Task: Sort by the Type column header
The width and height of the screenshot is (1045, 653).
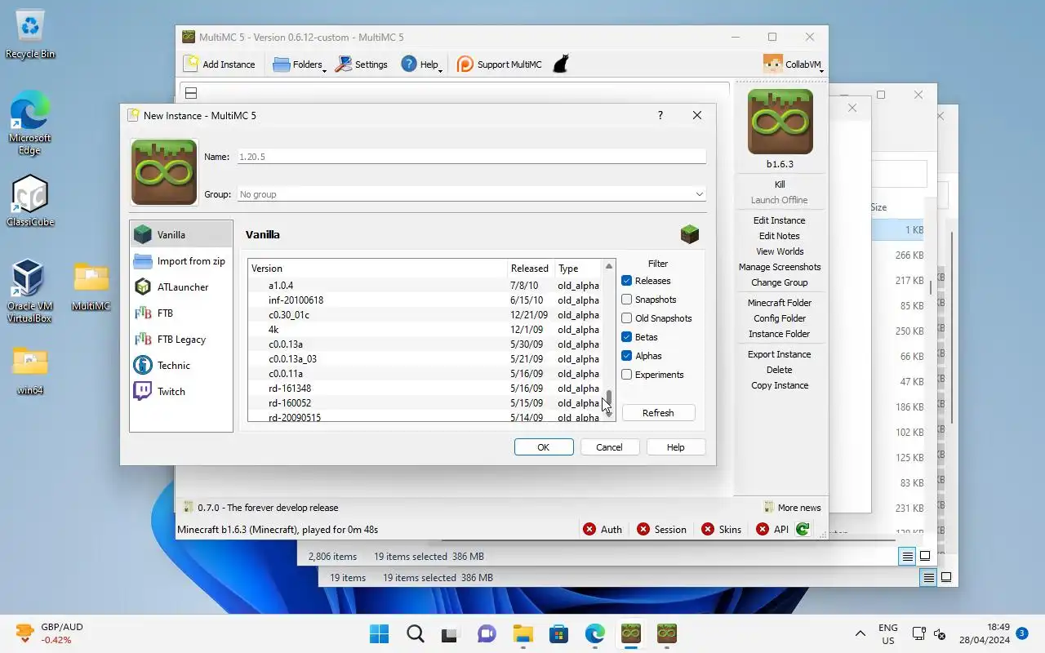Action: point(578,269)
